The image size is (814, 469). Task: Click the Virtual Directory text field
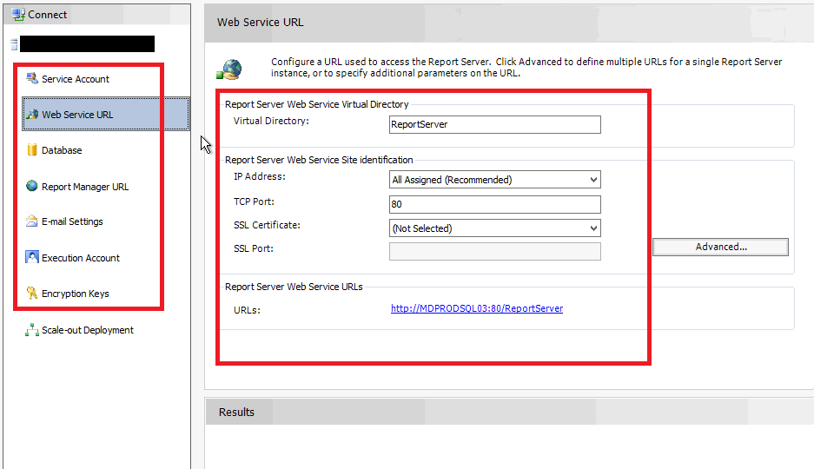(x=495, y=124)
